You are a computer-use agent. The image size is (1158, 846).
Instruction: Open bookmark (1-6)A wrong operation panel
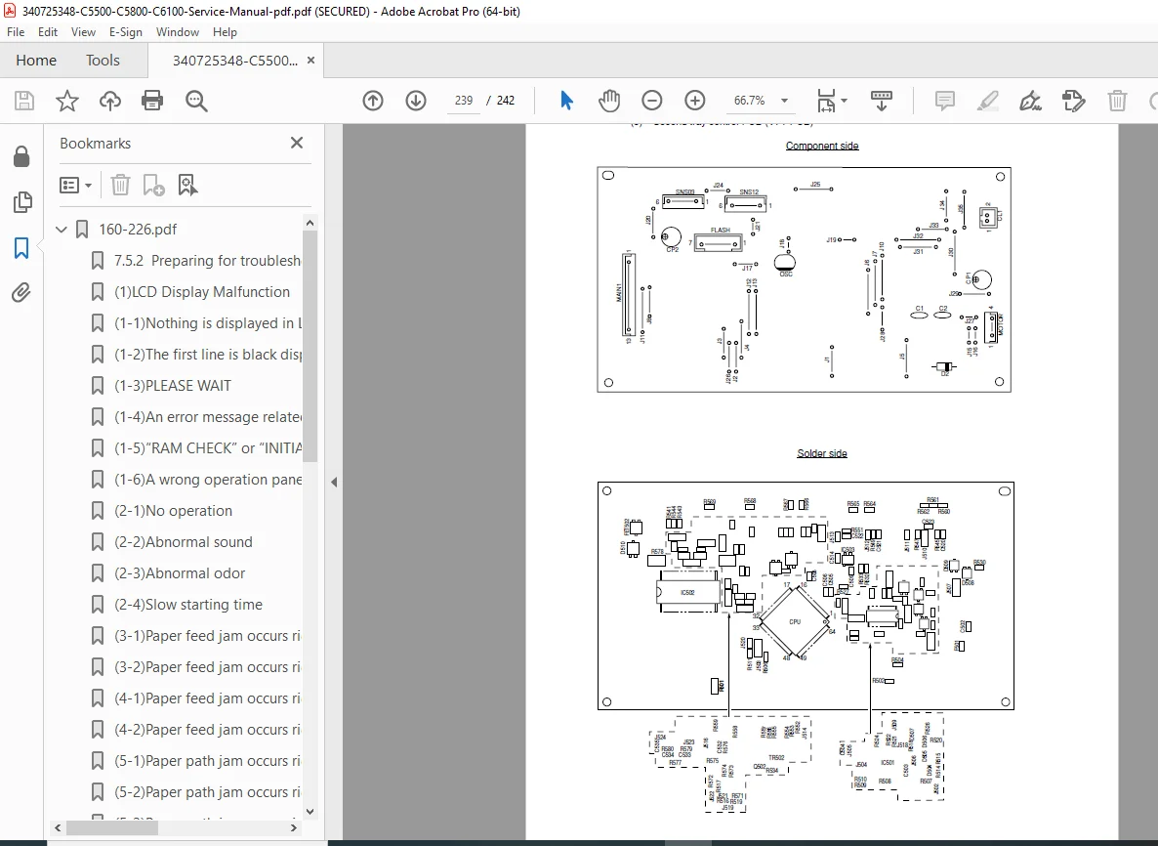208,480
